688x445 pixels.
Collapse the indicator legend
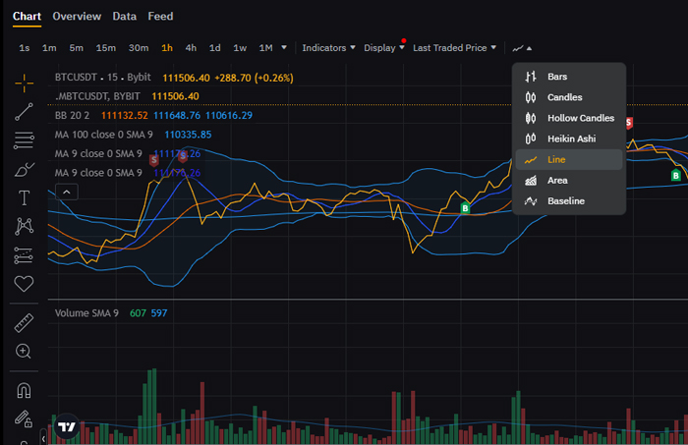67,192
